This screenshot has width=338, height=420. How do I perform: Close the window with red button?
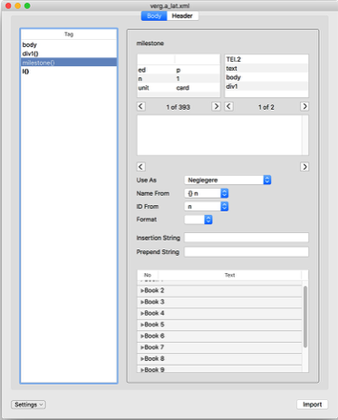click(x=8, y=5)
